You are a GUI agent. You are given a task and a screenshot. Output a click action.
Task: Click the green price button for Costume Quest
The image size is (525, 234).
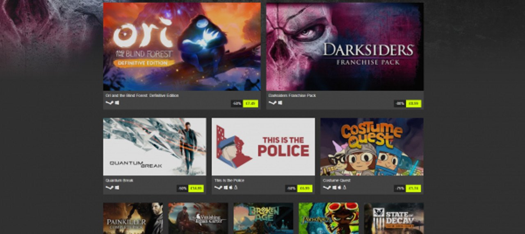coord(413,189)
